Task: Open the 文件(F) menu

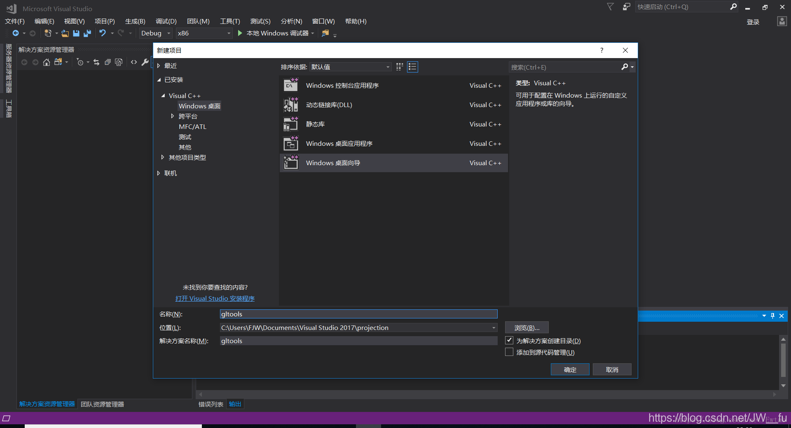Action: point(15,21)
